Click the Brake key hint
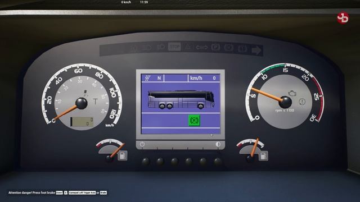 coord(103,192)
